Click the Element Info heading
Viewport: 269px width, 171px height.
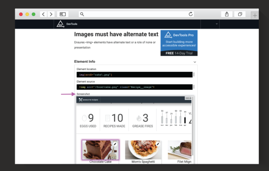(85, 61)
